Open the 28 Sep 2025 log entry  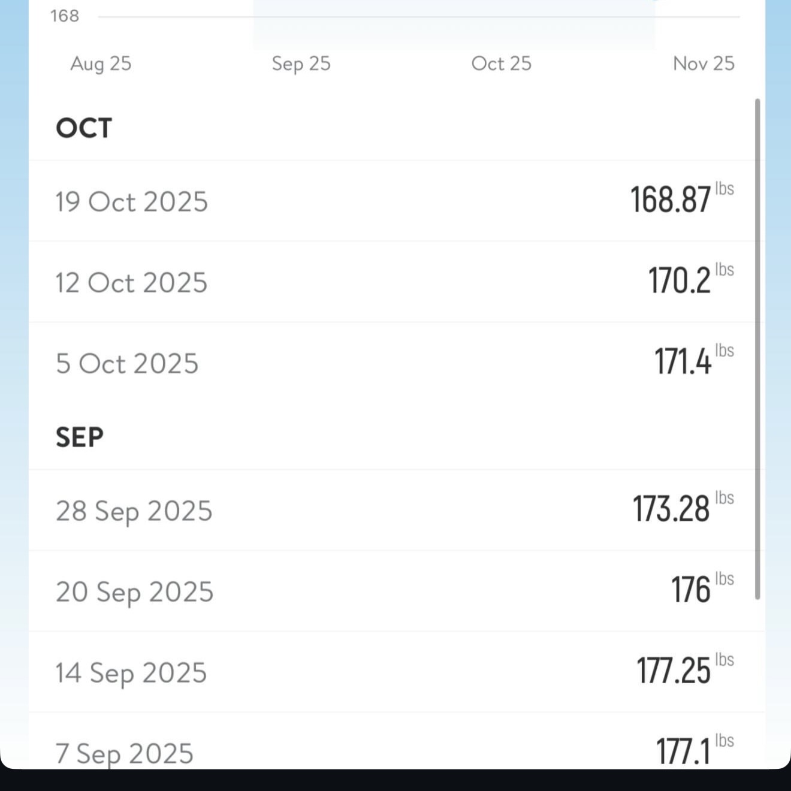tap(134, 511)
